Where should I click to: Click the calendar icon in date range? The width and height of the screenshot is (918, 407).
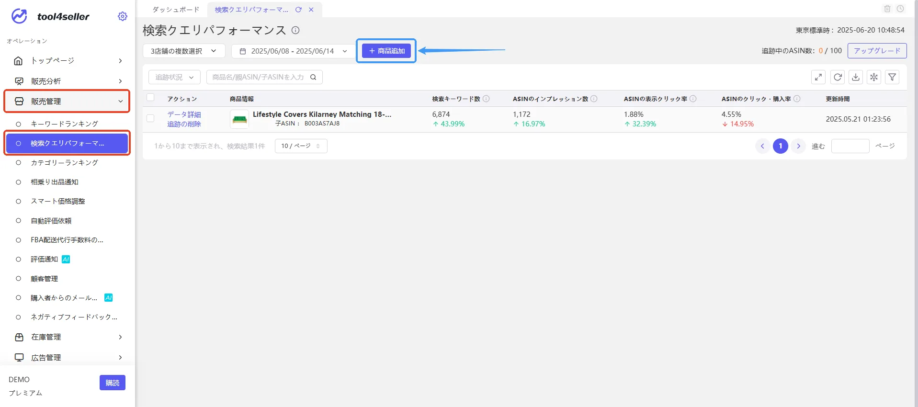coord(243,51)
